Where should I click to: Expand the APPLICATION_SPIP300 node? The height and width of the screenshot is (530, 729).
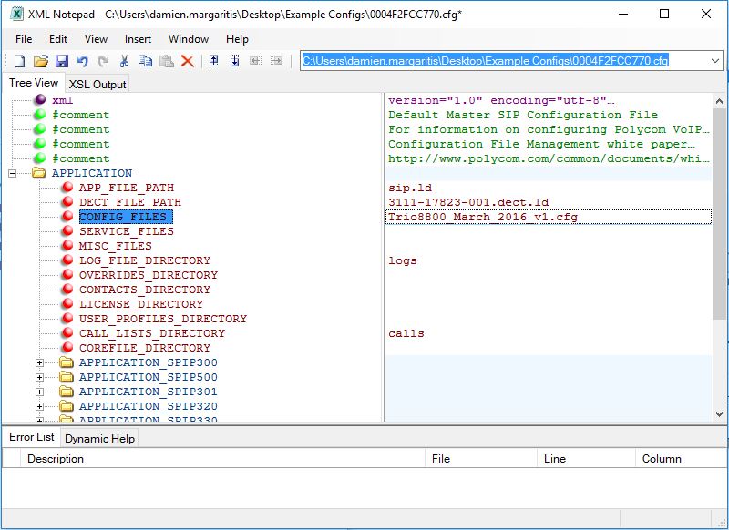point(39,362)
